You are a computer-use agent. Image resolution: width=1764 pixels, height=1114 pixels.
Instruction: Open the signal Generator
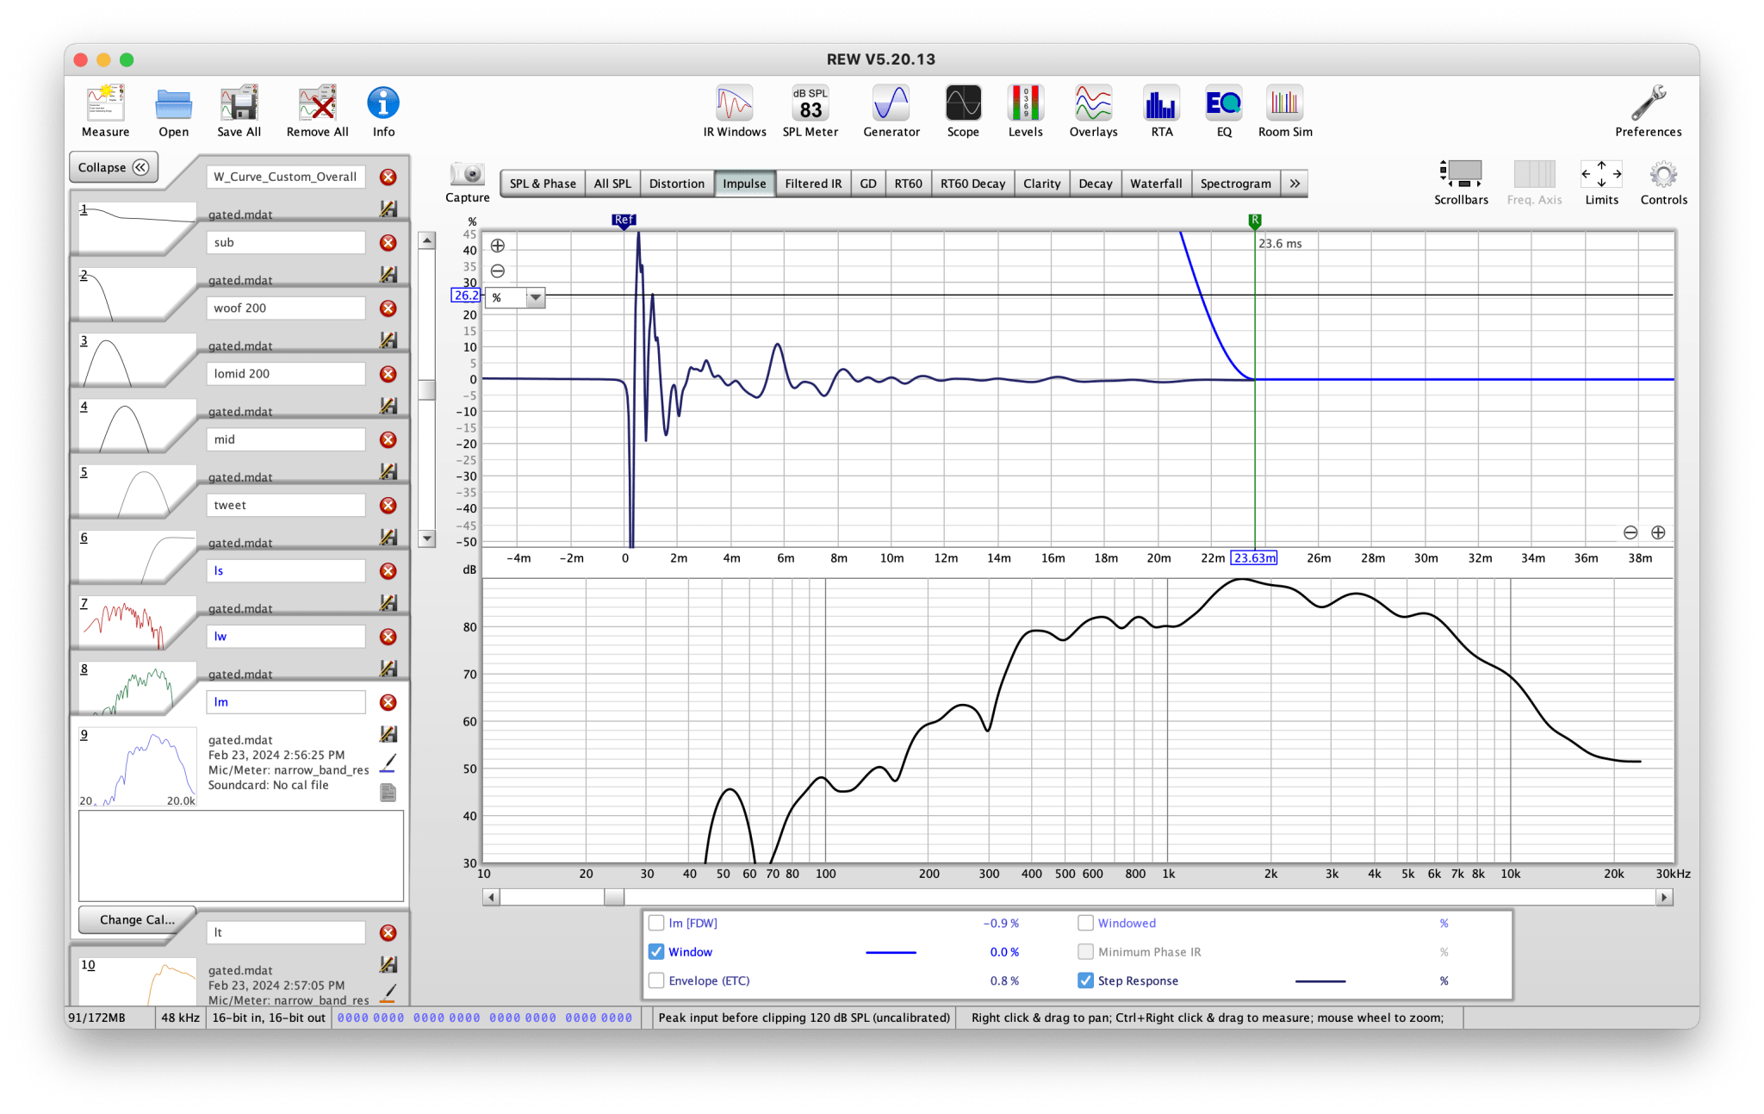click(x=891, y=110)
